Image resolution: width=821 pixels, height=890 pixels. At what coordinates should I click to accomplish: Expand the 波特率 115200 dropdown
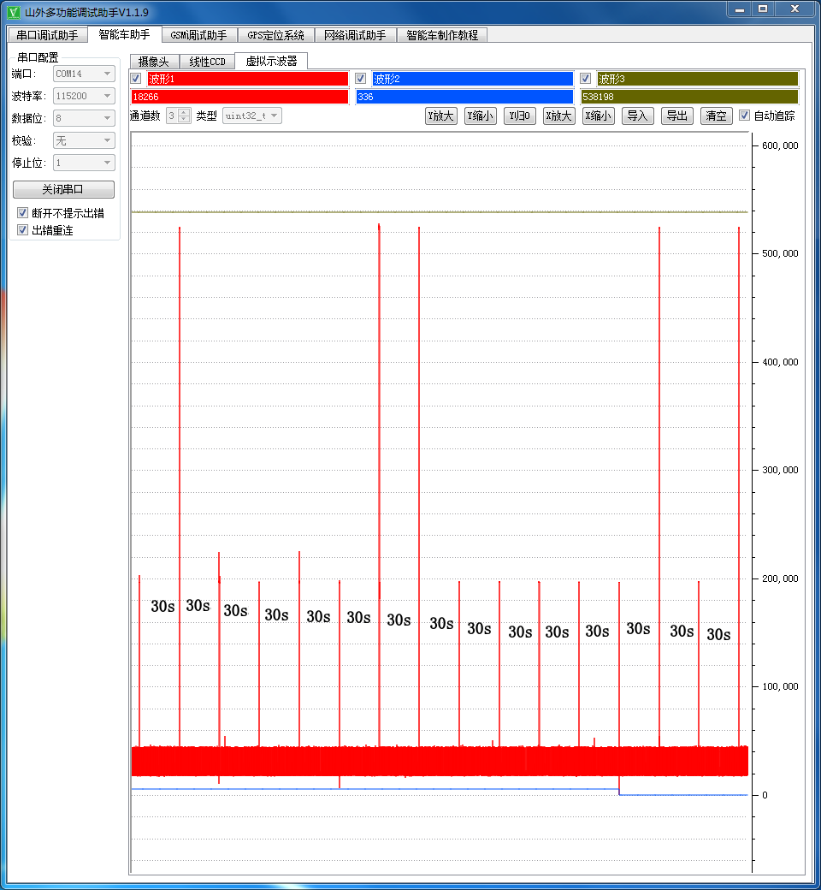84,96
